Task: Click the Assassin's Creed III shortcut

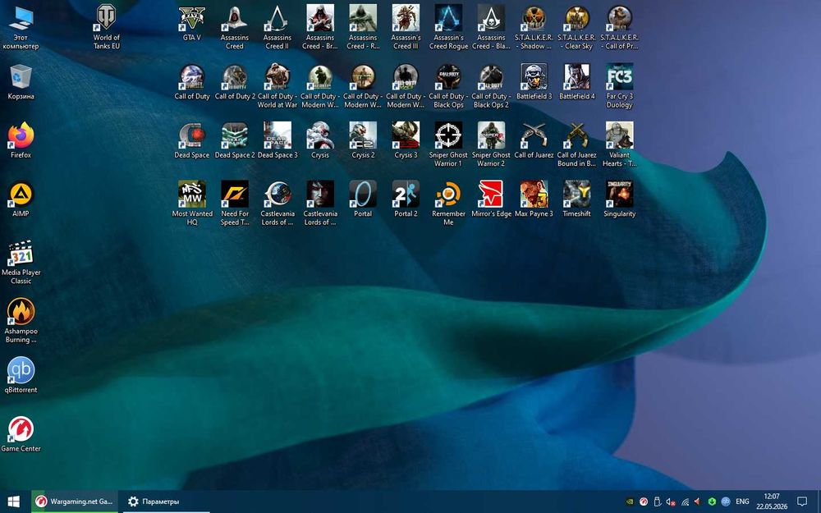Action: click(406, 27)
